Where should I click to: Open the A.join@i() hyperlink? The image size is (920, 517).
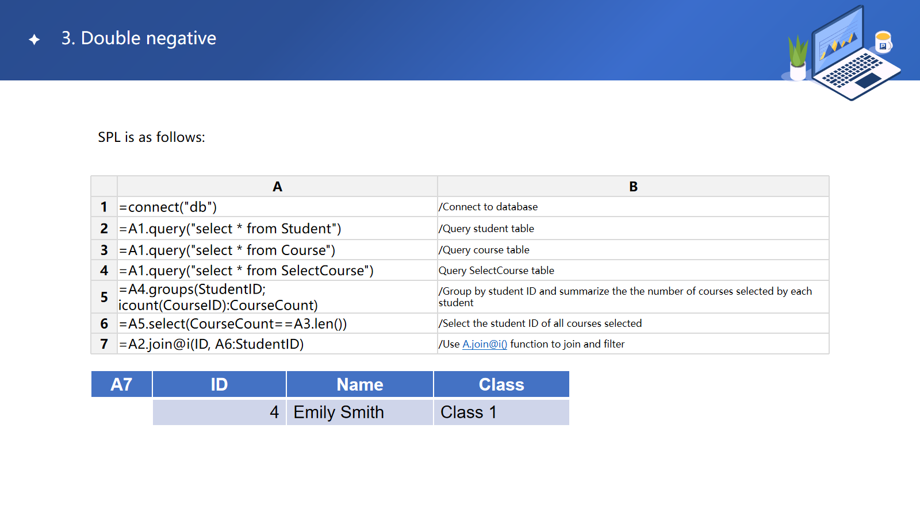(484, 344)
